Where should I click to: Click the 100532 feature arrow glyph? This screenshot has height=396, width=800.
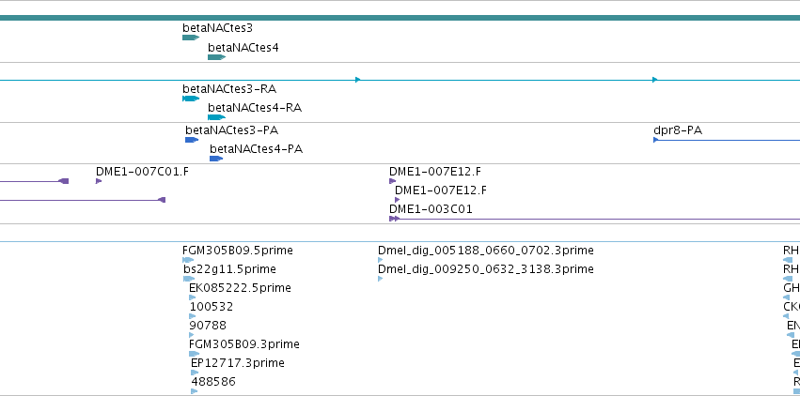point(193,316)
